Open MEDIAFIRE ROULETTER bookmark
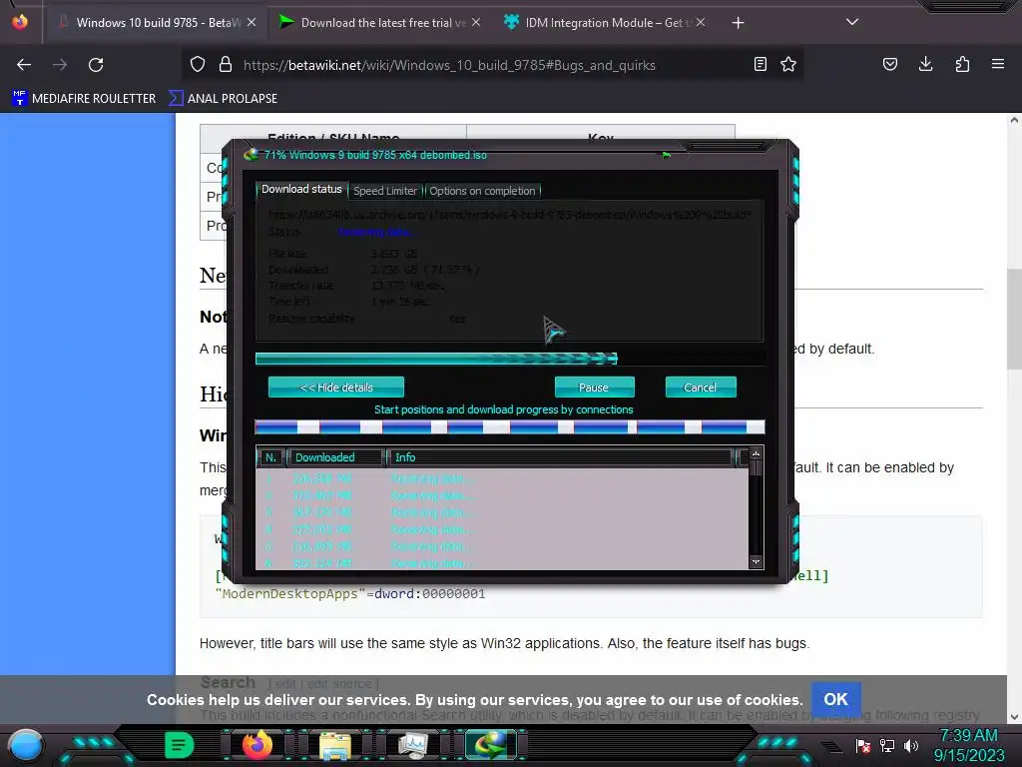The height and width of the screenshot is (767, 1022). [84, 99]
